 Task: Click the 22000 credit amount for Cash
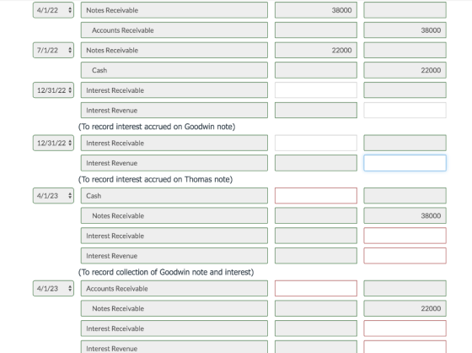click(x=405, y=70)
